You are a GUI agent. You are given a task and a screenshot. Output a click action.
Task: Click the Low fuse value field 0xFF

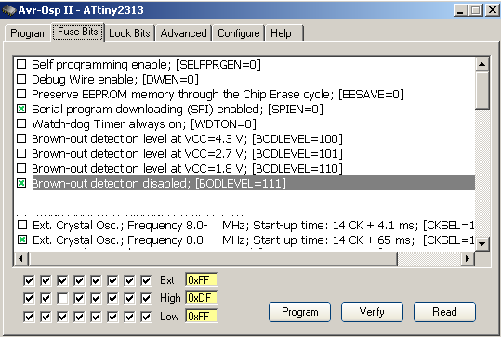point(202,316)
